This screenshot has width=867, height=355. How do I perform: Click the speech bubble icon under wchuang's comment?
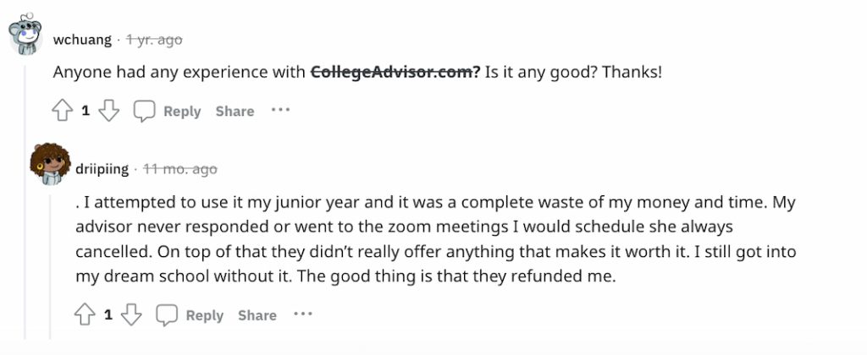[x=144, y=111]
